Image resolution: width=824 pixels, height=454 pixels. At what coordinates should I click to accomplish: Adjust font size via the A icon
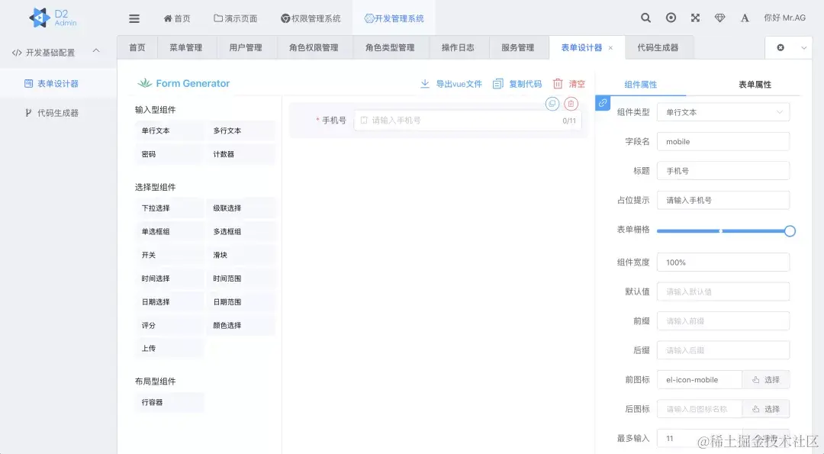tap(745, 17)
